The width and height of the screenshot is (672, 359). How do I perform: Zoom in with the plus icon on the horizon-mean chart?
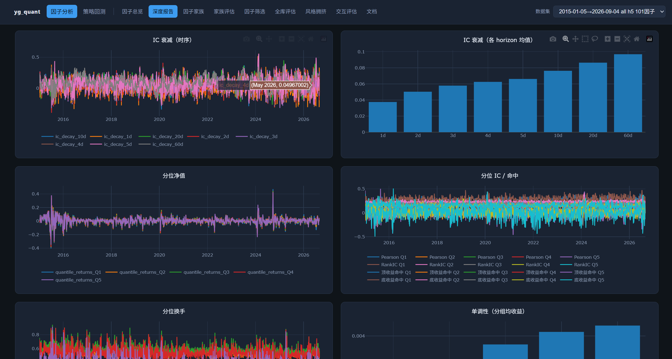(607, 39)
